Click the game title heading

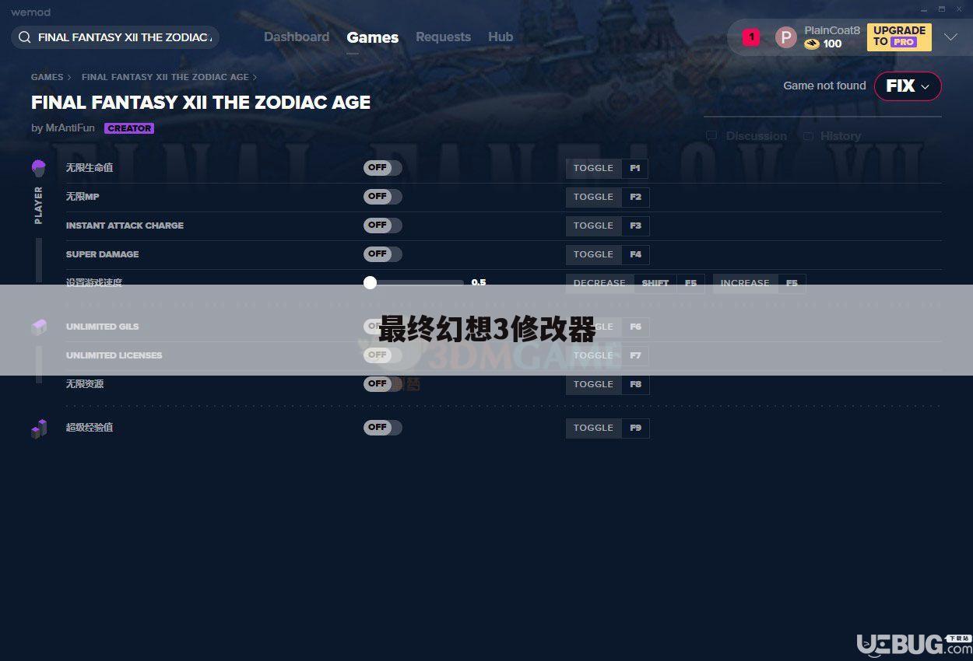point(201,102)
